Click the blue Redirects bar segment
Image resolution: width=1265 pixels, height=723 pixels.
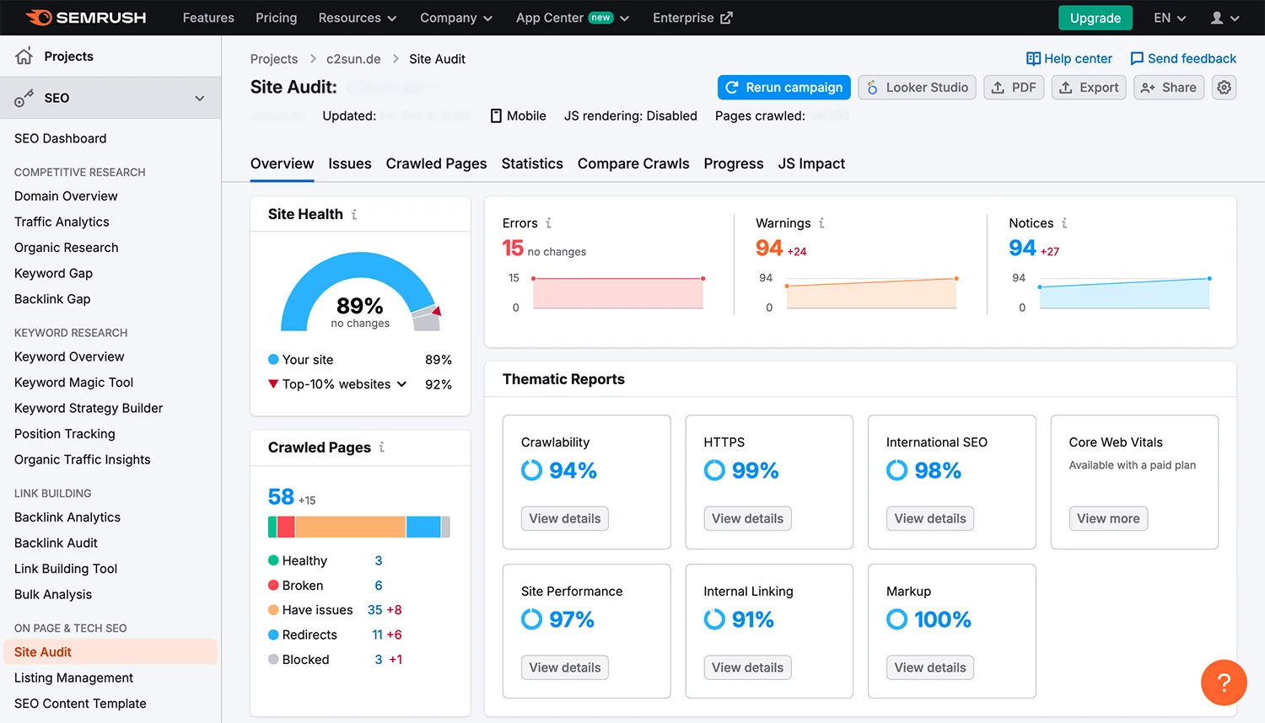(423, 527)
